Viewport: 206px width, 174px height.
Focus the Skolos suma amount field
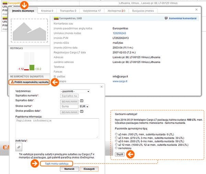coord(69,106)
